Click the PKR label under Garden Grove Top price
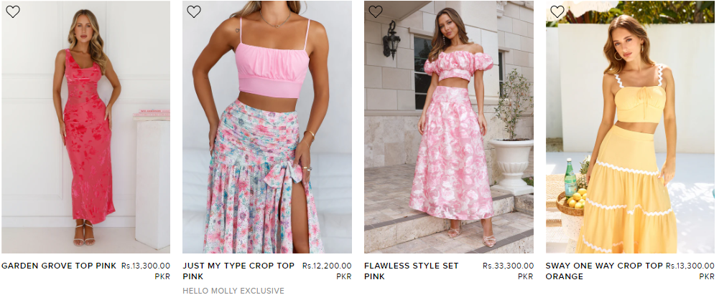This screenshot has height=295, width=719. tap(162, 276)
